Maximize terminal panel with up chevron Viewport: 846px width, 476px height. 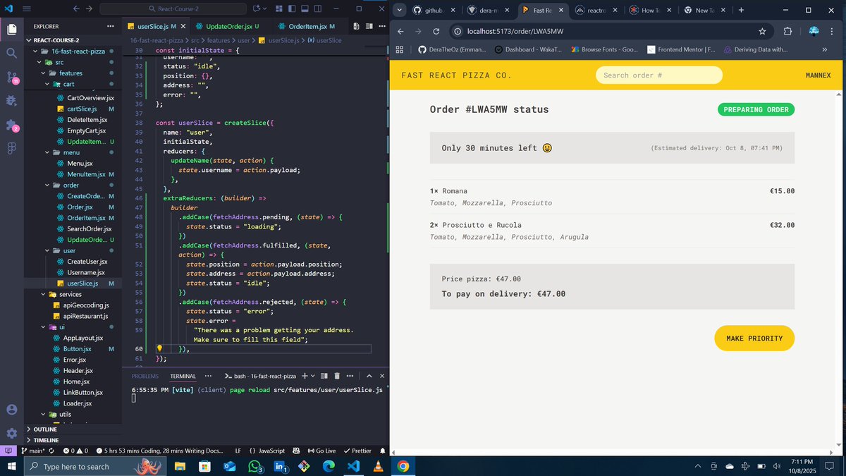click(x=369, y=376)
